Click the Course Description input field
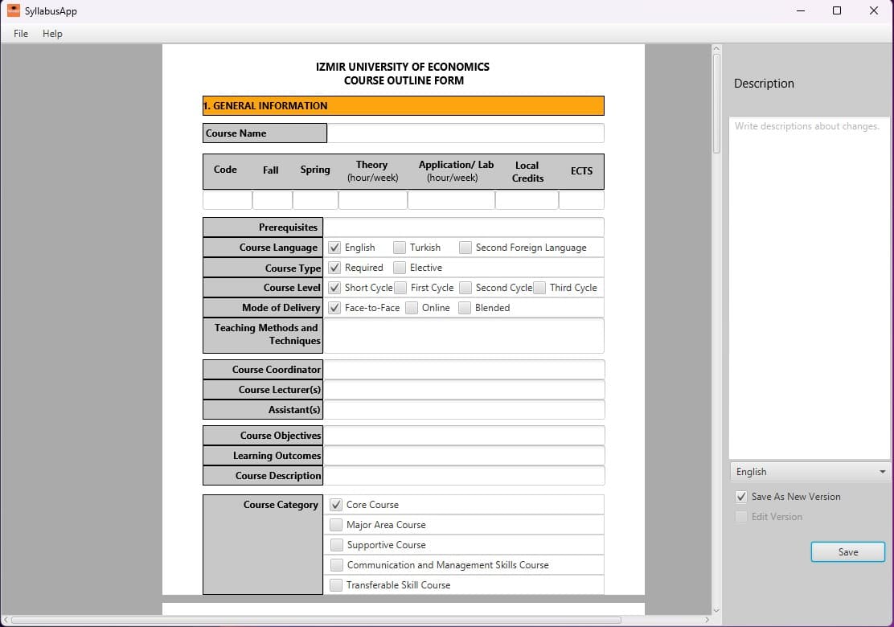 tap(464, 475)
